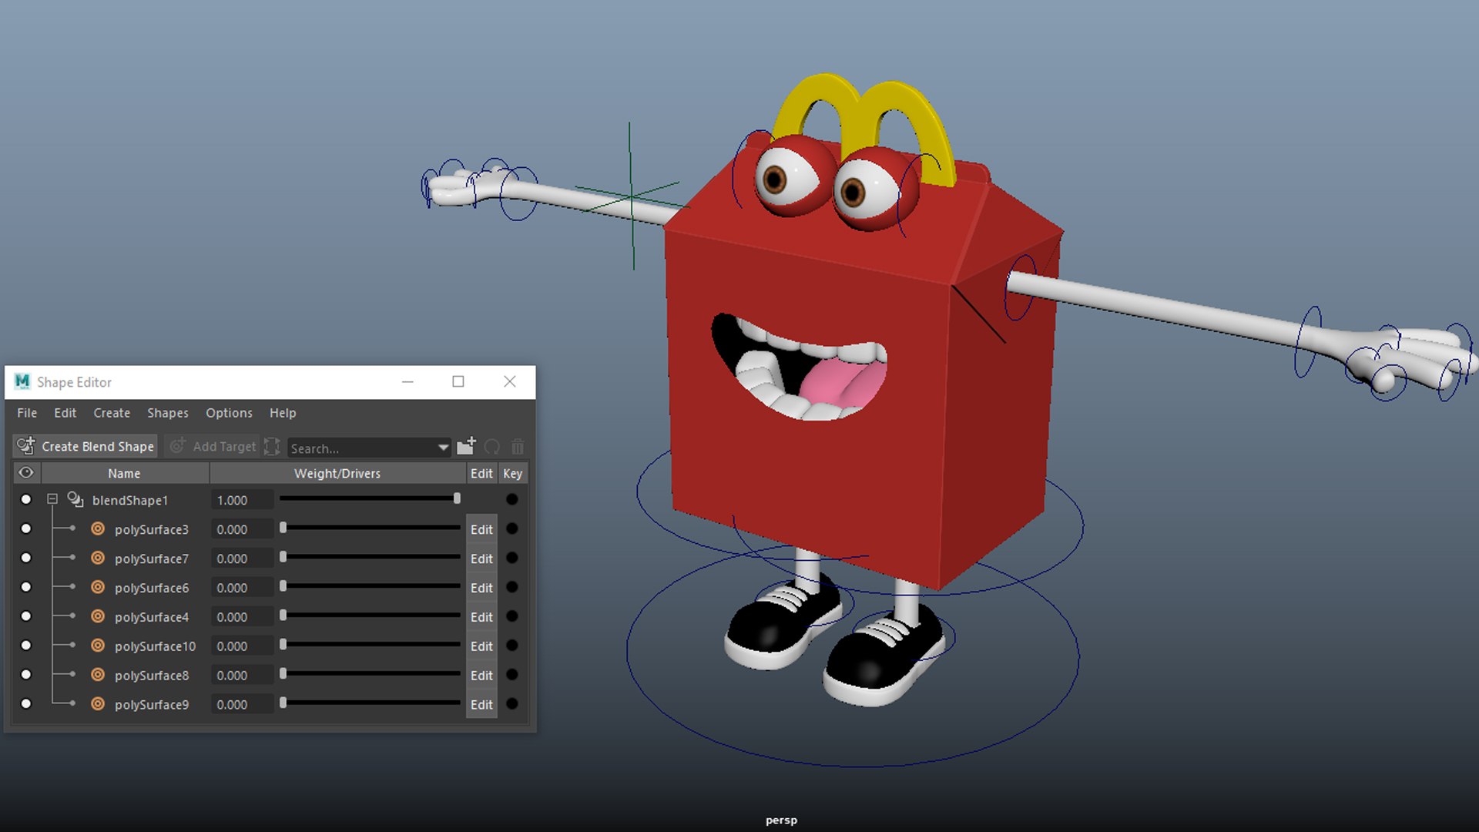This screenshot has width=1479, height=832.
Task: Select the polySurface9 target name
Action: click(x=152, y=705)
